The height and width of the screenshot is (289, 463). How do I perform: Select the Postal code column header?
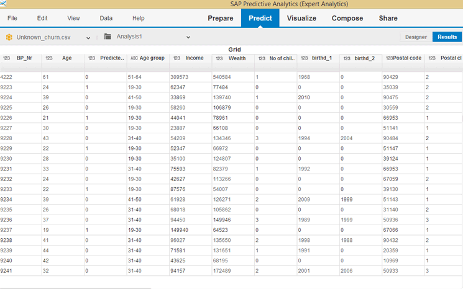(x=403, y=58)
